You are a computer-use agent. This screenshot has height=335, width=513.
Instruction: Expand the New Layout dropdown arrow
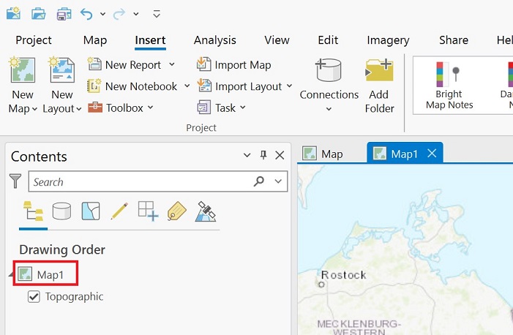[78, 109]
